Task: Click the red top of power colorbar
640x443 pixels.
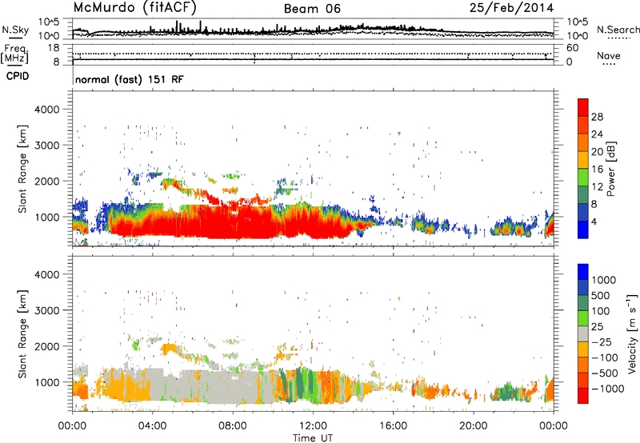Action: [583, 108]
